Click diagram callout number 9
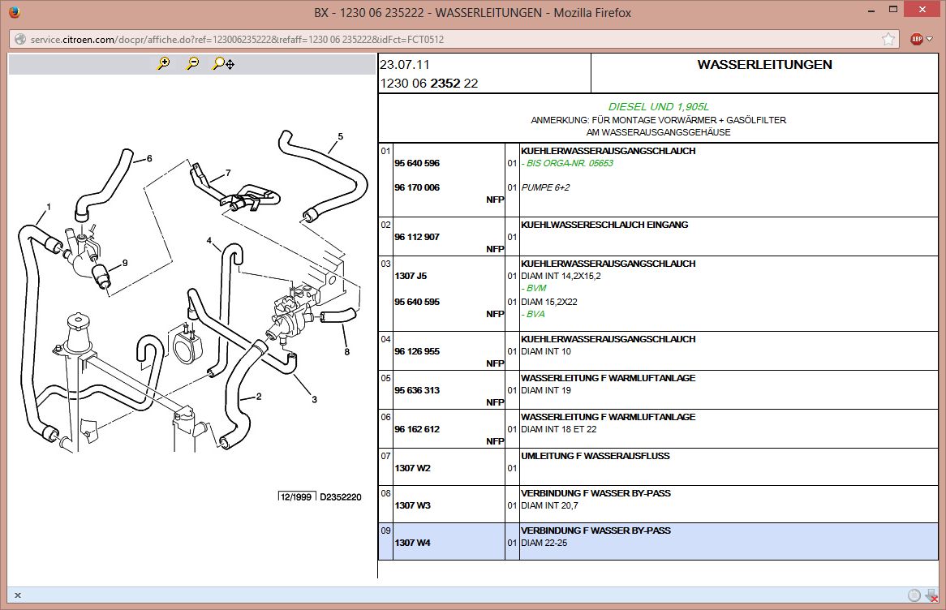946x610 pixels. click(x=125, y=263)
